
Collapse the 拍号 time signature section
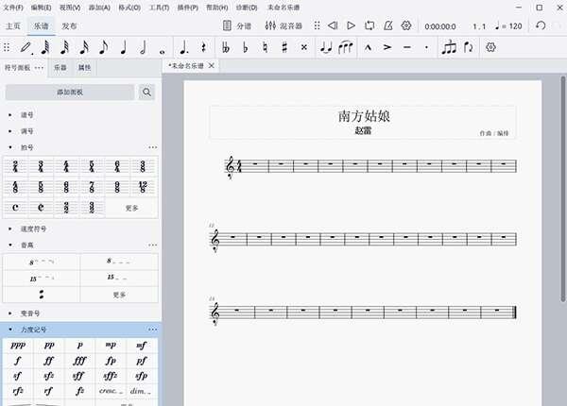coord(10,147)
